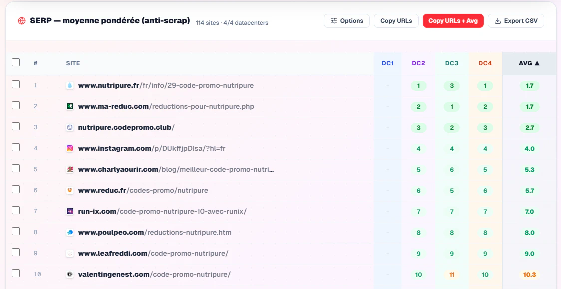561x289 pixels.
Task: Click the 7.0 average for run-ix
Action: click(529, 212)
